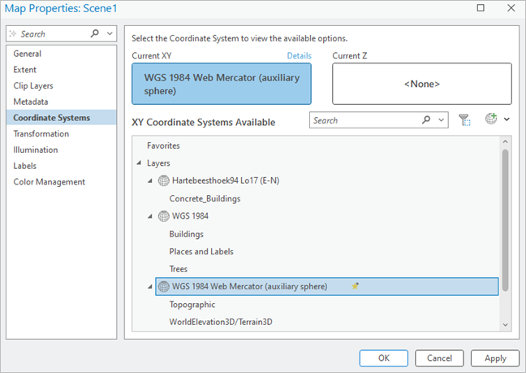Click the add coordinate system globe icon
This screenshot has height=373, width=526.
[x=490, y=119]
